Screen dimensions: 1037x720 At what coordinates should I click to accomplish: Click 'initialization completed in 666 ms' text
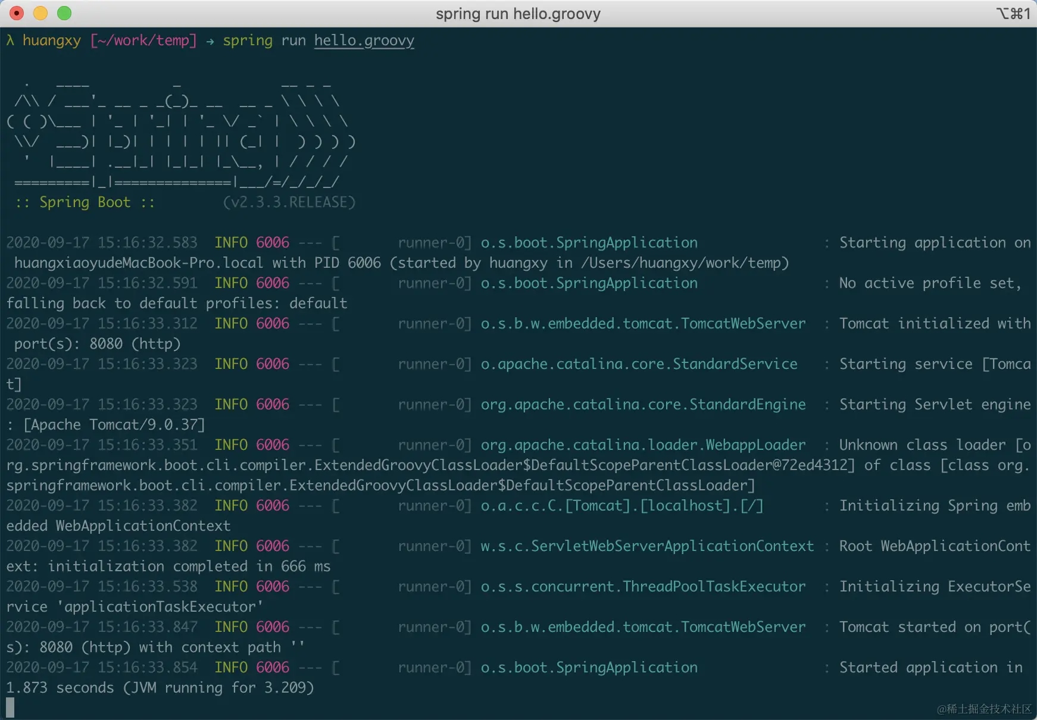[189, 566]
